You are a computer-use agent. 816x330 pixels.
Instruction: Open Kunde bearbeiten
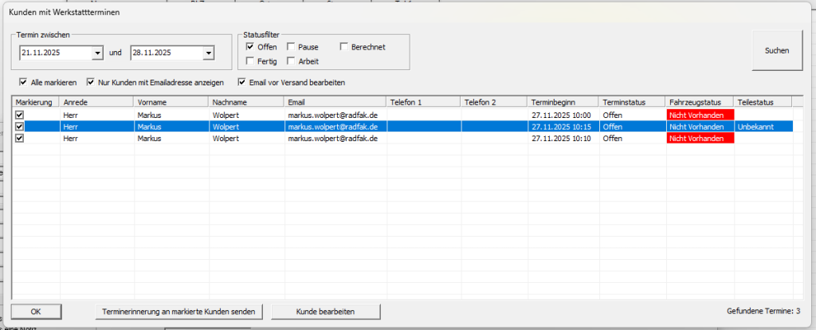pyautogui.click(x=325, y=311)
